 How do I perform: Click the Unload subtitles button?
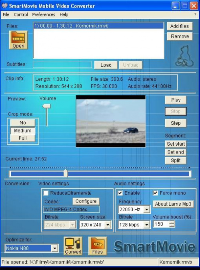(130, 65)
